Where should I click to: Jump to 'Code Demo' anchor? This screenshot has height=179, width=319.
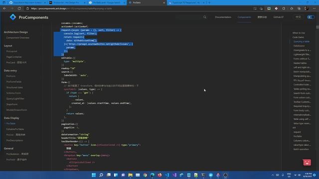tap(298, 37)
